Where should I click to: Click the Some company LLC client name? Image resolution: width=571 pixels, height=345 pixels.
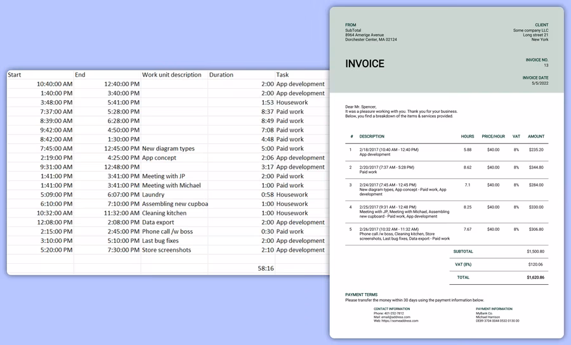[x=530, y=30]
